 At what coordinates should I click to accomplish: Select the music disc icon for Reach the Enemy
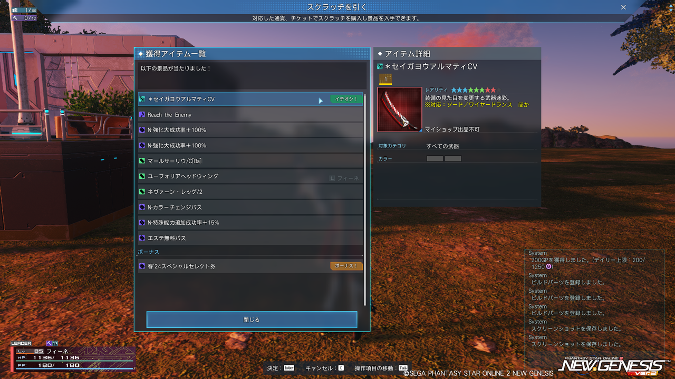coord(142,114)
